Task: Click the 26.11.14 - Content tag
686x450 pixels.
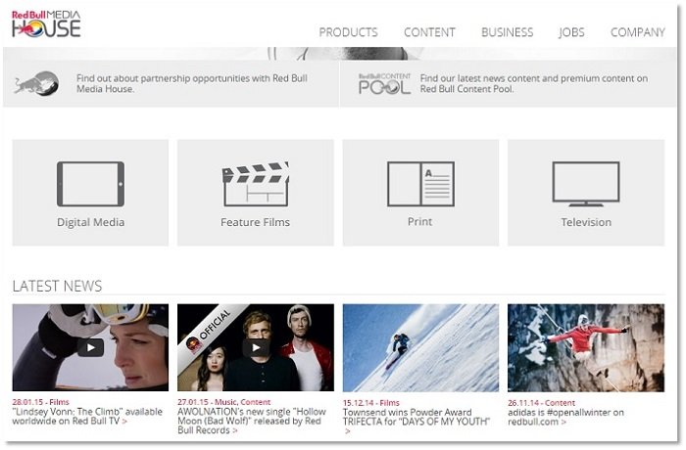Action: [x=541, y=403]
